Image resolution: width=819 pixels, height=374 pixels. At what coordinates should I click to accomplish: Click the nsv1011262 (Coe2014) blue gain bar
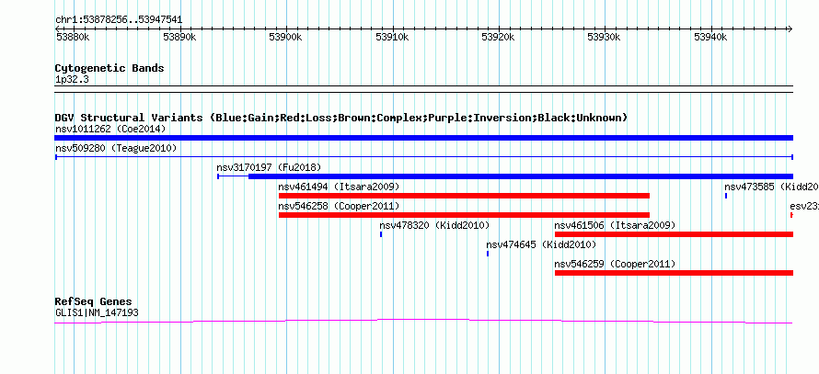click(x=423, y=138)
